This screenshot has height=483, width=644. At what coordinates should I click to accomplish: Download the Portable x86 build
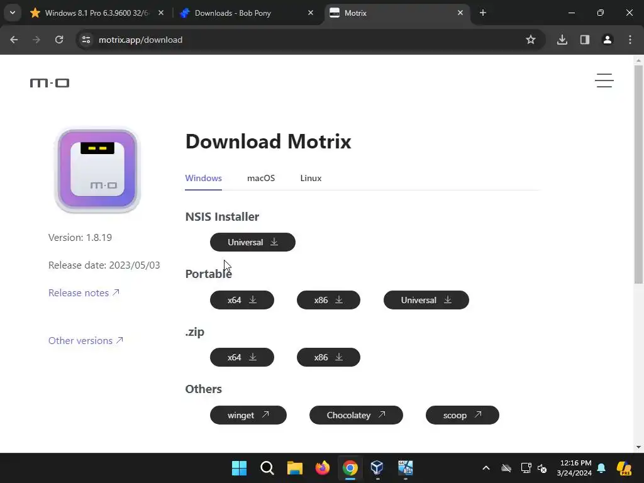pos(328,300)
